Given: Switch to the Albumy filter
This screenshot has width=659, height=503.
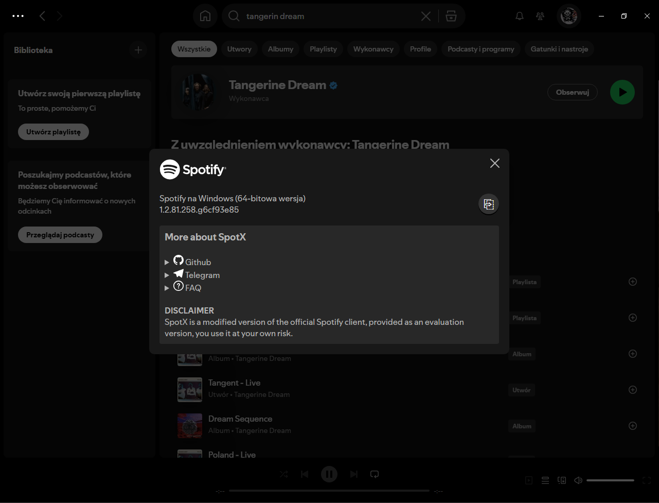Looking at the screenshot, I should coord(280,49).
